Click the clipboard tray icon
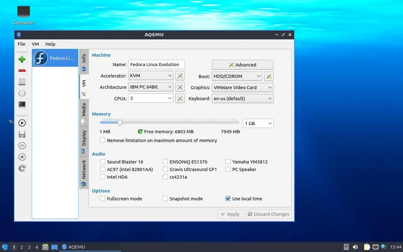 coord(367,247)
